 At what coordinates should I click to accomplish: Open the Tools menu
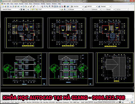26,4
